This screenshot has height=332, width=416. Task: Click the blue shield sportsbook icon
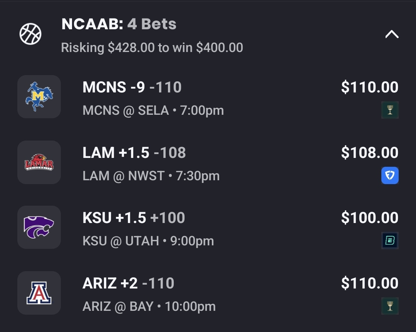pyautogui.click(x=390, y=176)
